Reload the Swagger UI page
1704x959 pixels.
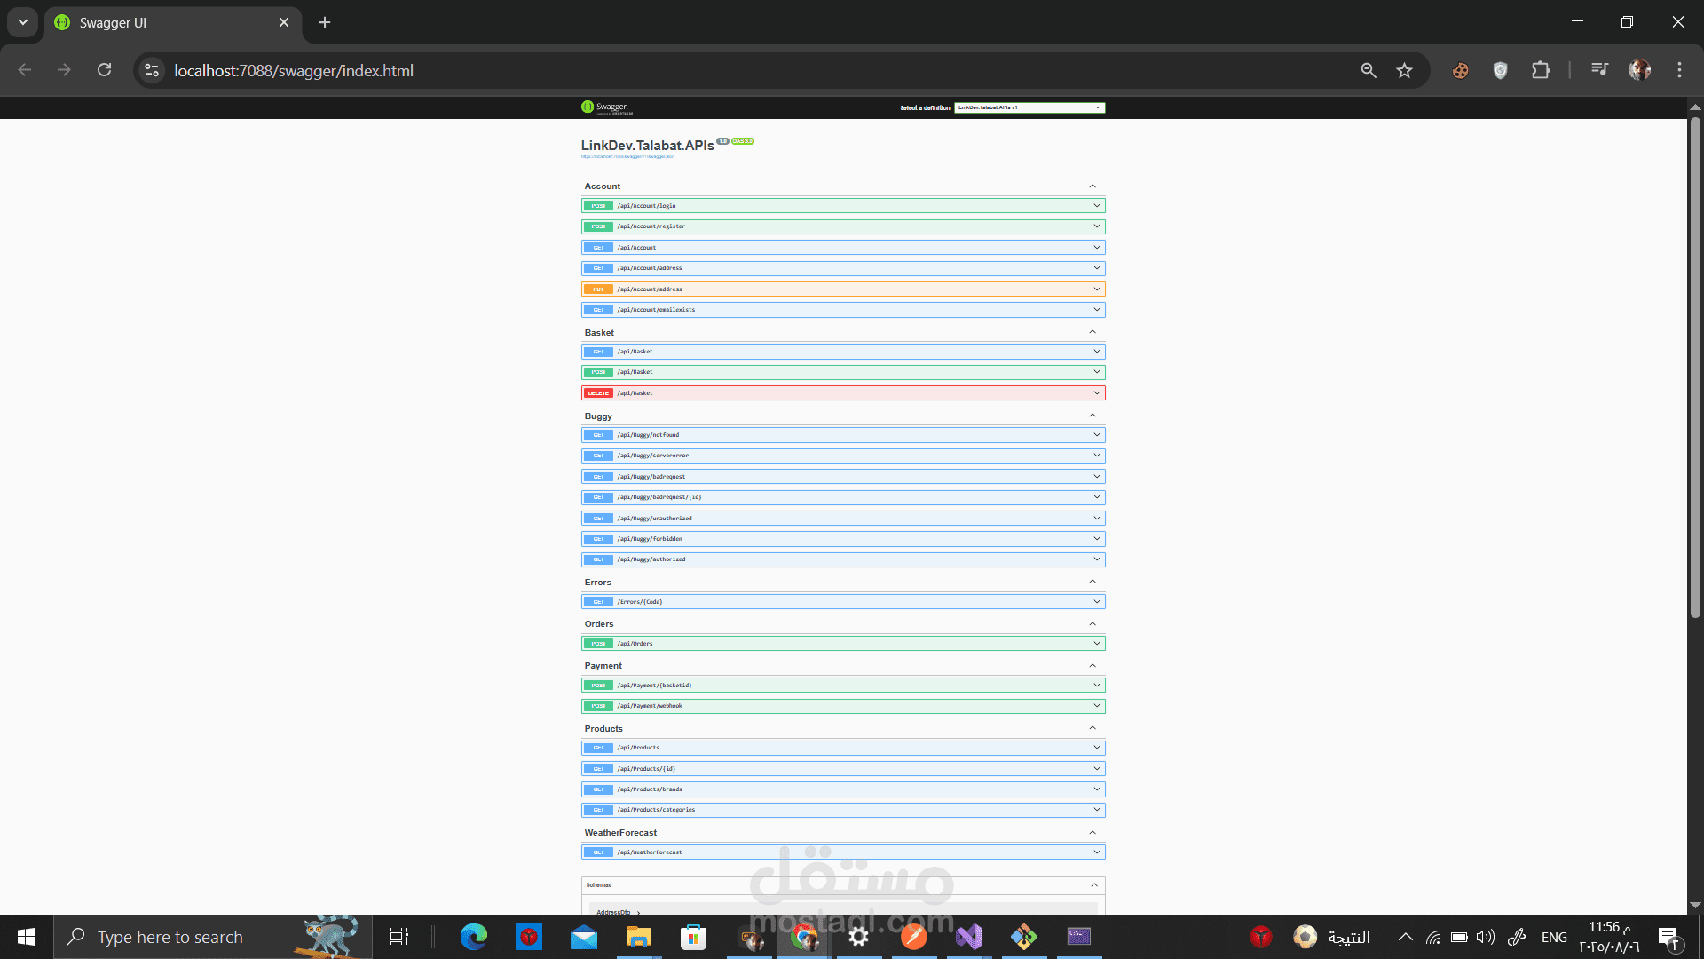pos(105,70)
